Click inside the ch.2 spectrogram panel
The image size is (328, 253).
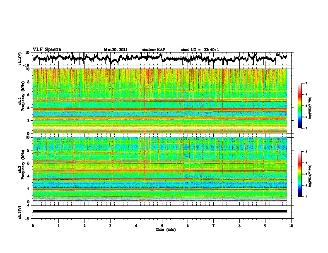160,169
